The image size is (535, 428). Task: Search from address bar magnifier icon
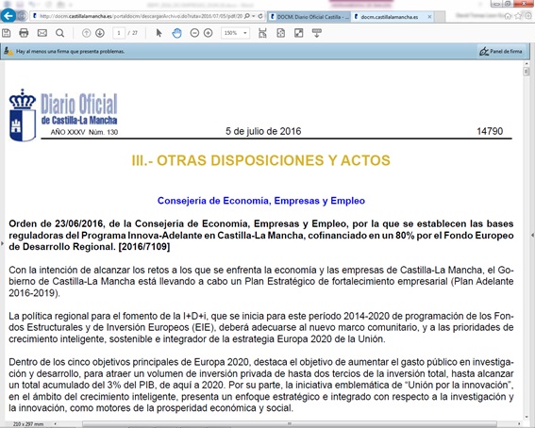pyautogui.click(x=247, y=16)
